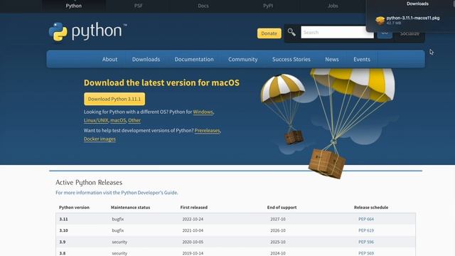Click the First released column header
Viewport: 455px width, 256px height.
(x=194, y=208)
